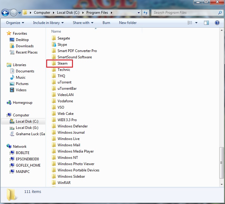Toggle the preview pane icon
Screen dimensions: 225x204
(x=206, y=23)
